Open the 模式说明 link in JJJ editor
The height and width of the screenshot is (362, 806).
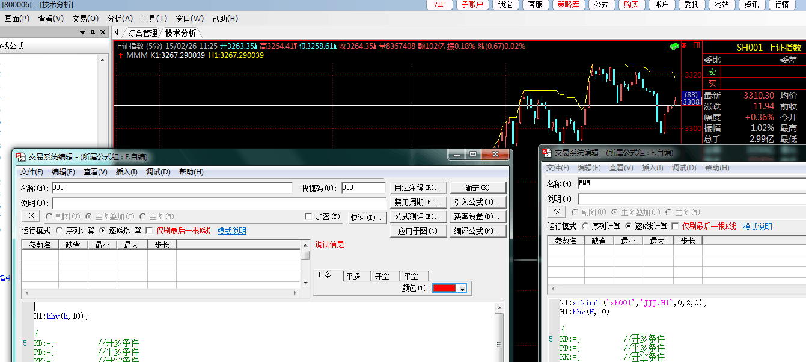[x=231, y=231]
